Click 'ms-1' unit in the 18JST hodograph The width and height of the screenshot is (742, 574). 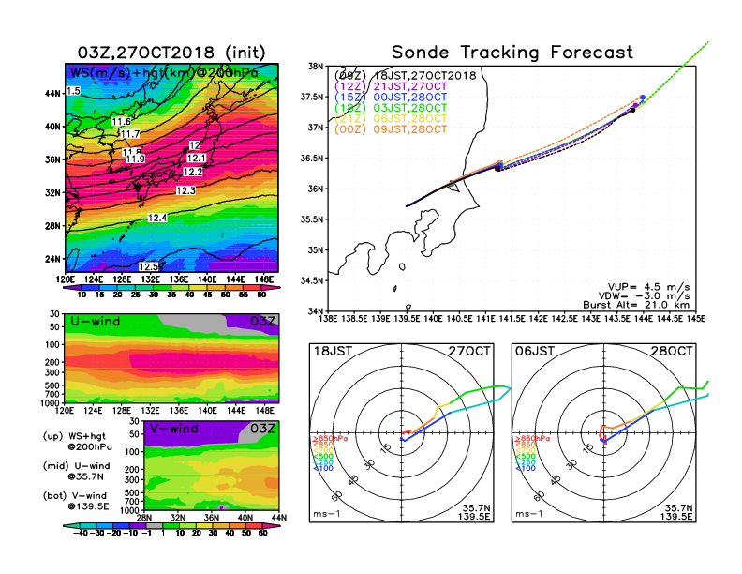[x=327, y=514]
